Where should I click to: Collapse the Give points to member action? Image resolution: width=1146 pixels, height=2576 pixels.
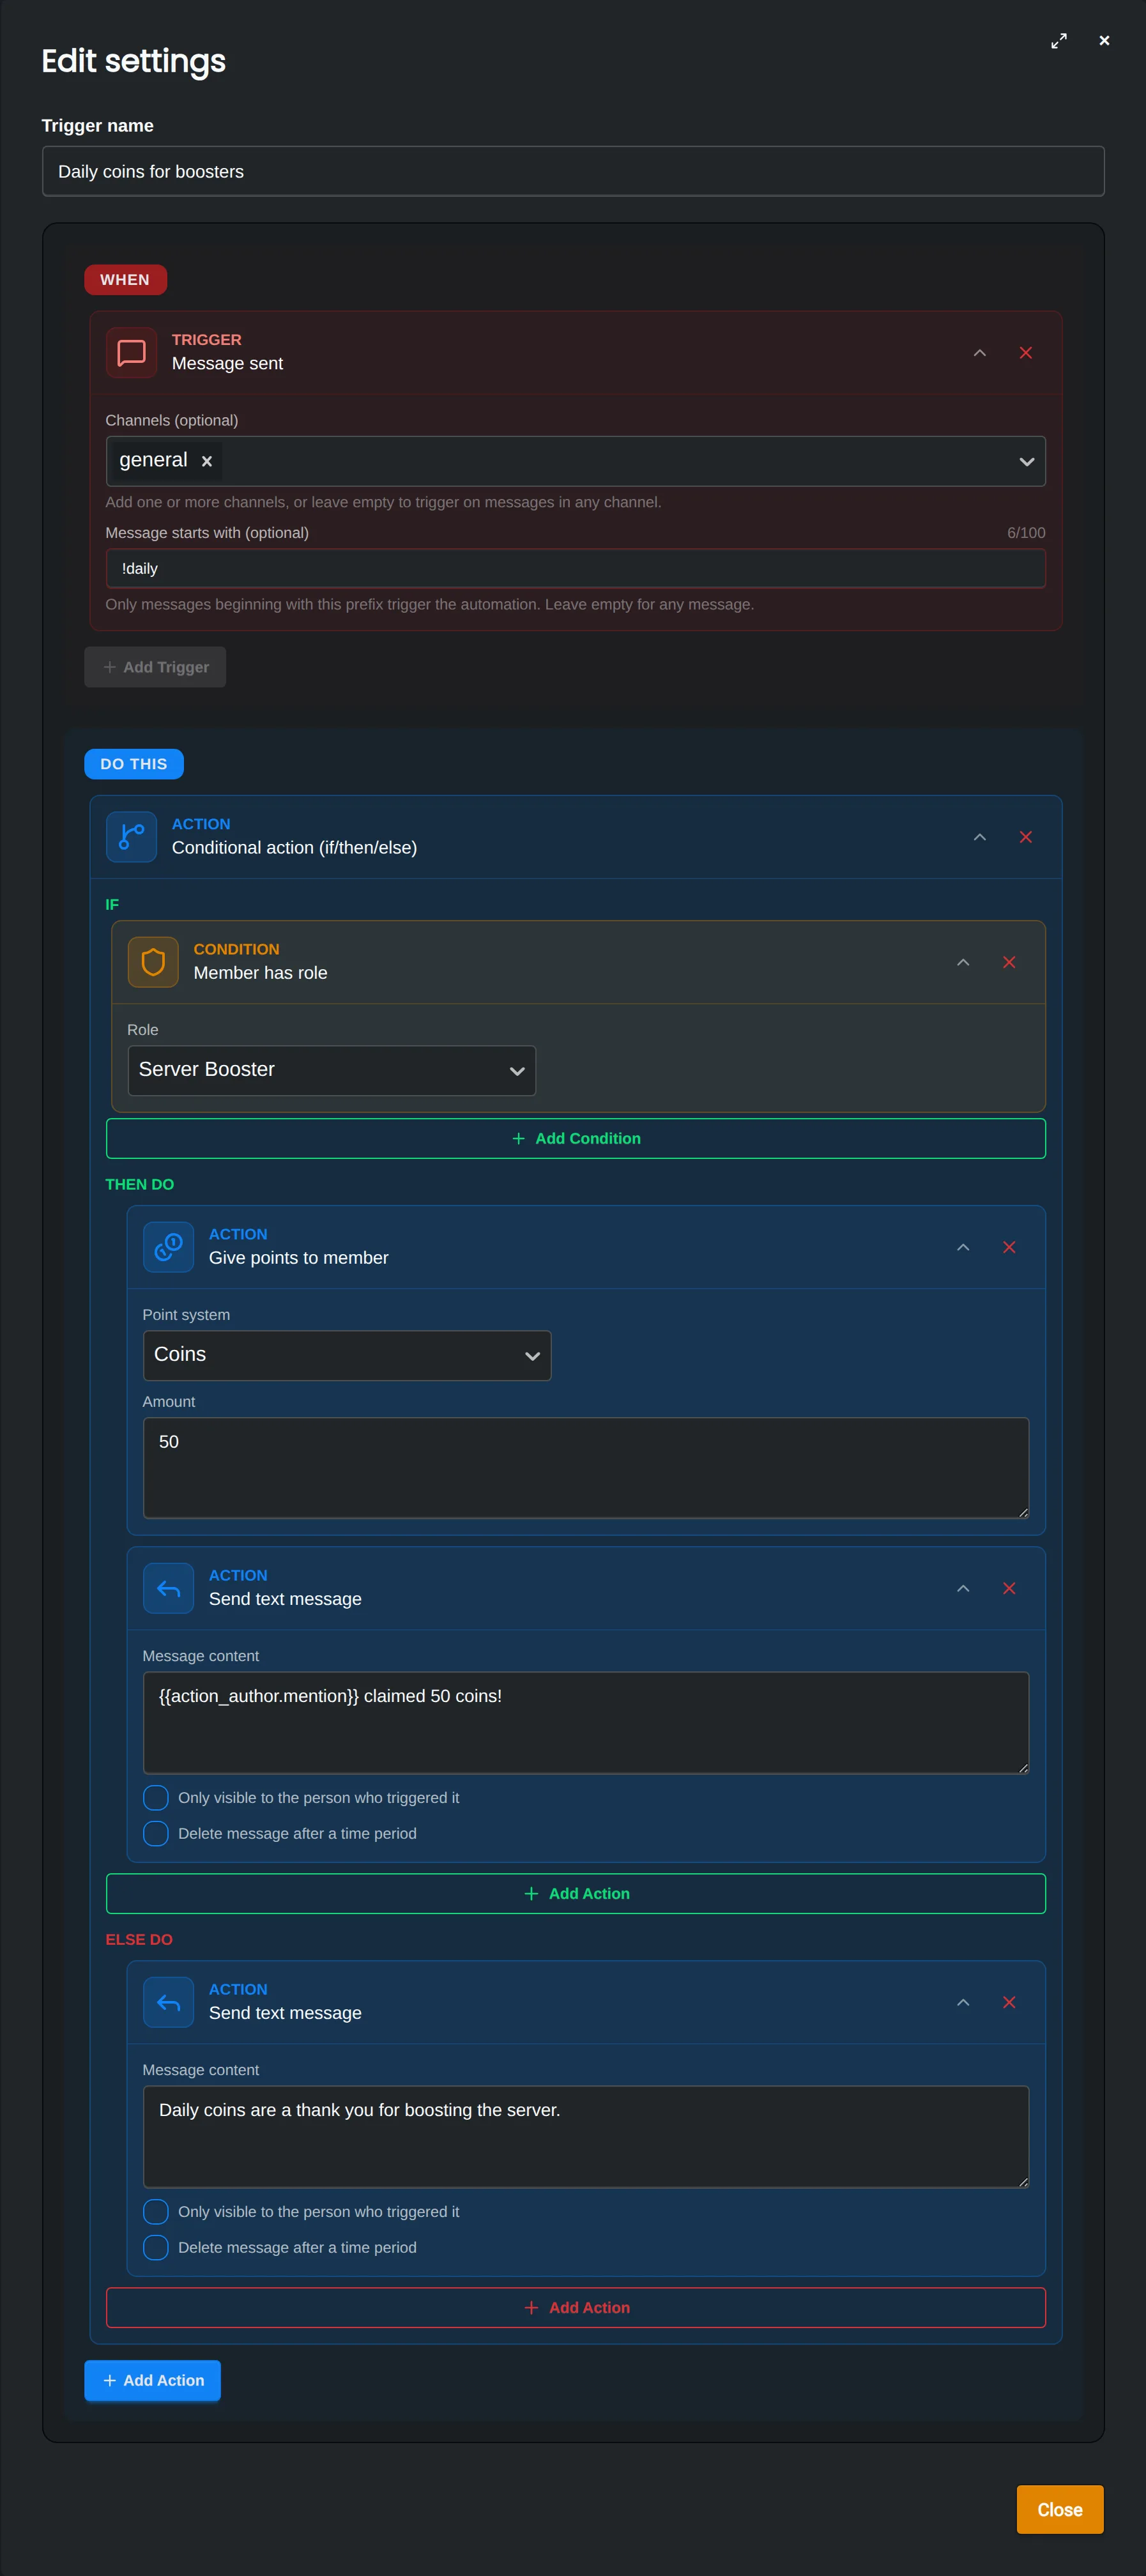point(963,1247)
